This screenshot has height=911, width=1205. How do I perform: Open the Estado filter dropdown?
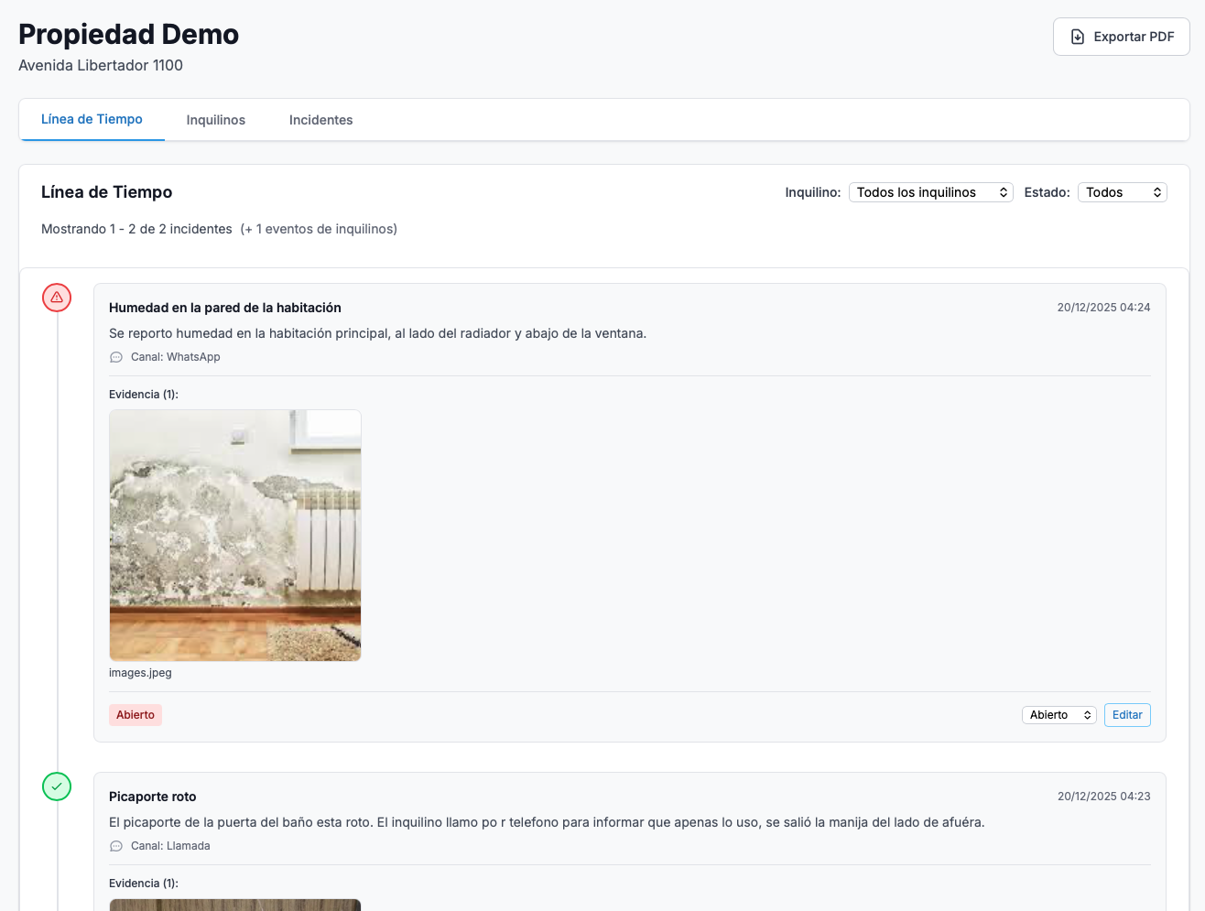point(1122,192)
